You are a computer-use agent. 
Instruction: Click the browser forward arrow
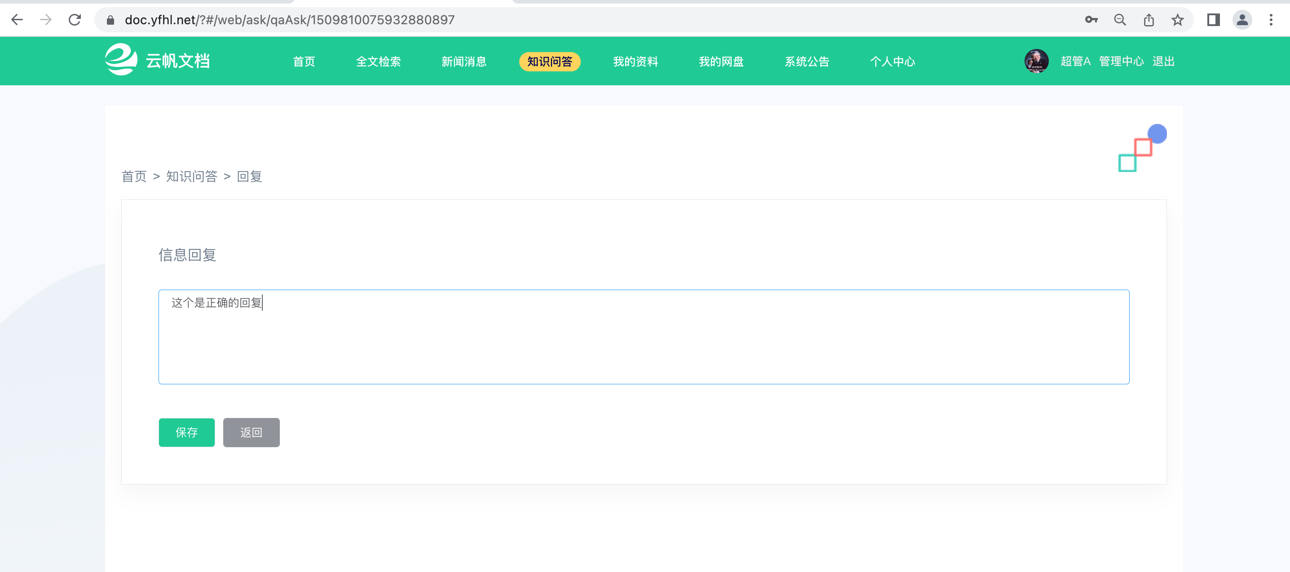tap(45, 20)
